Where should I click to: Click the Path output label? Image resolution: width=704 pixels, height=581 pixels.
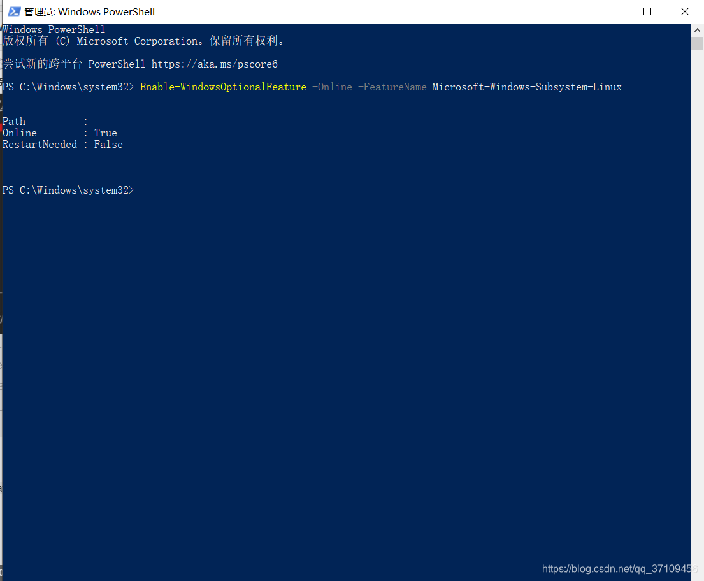coord(14,122)
